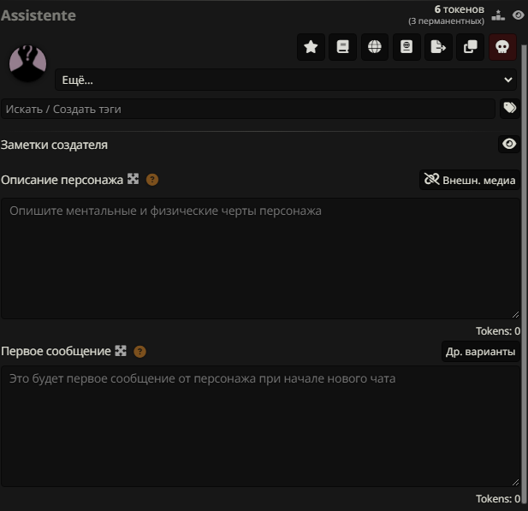Click the Искать / Создать тэги field

click(x=248, y=109)
